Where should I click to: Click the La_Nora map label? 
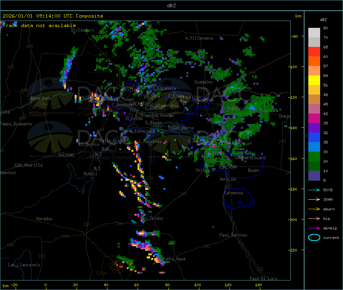click(152, 96)
